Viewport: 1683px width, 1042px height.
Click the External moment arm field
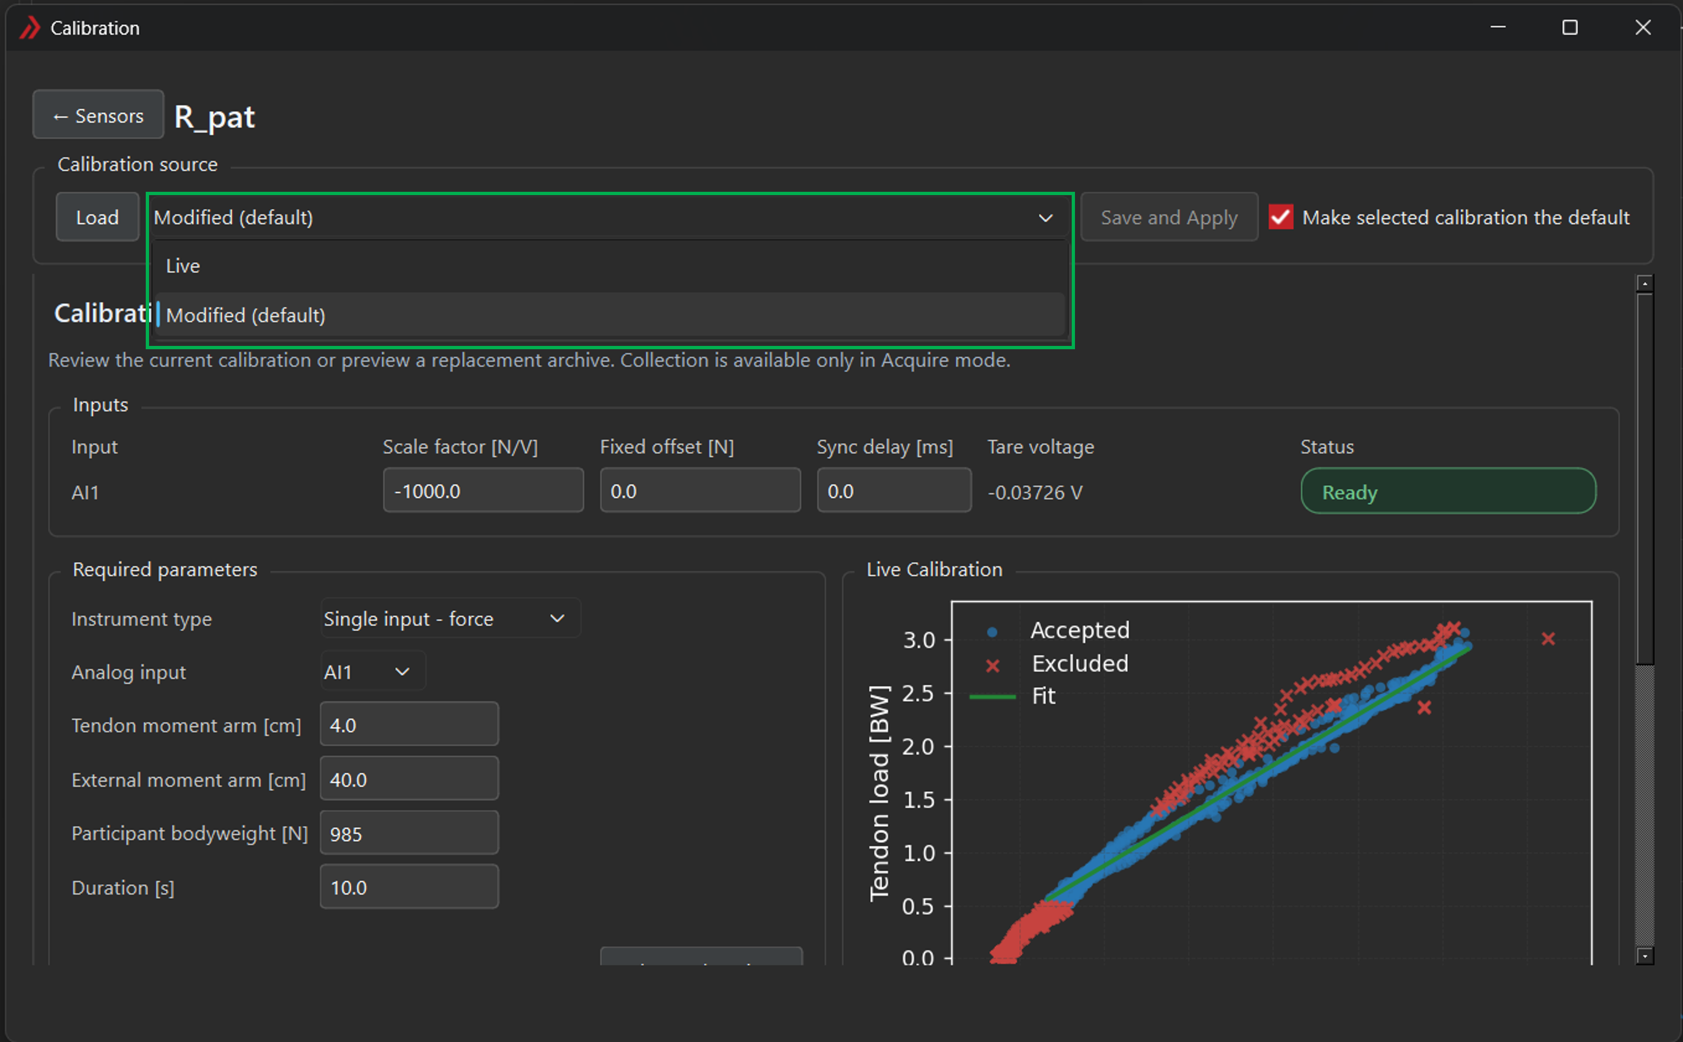click(x=409, y=779)
